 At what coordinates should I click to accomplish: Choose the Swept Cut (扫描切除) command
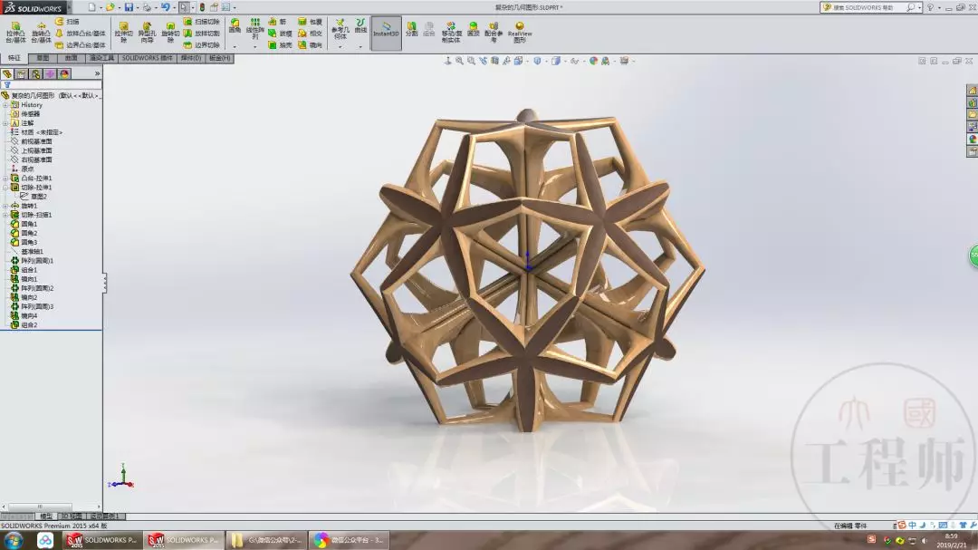pos(201,22)
